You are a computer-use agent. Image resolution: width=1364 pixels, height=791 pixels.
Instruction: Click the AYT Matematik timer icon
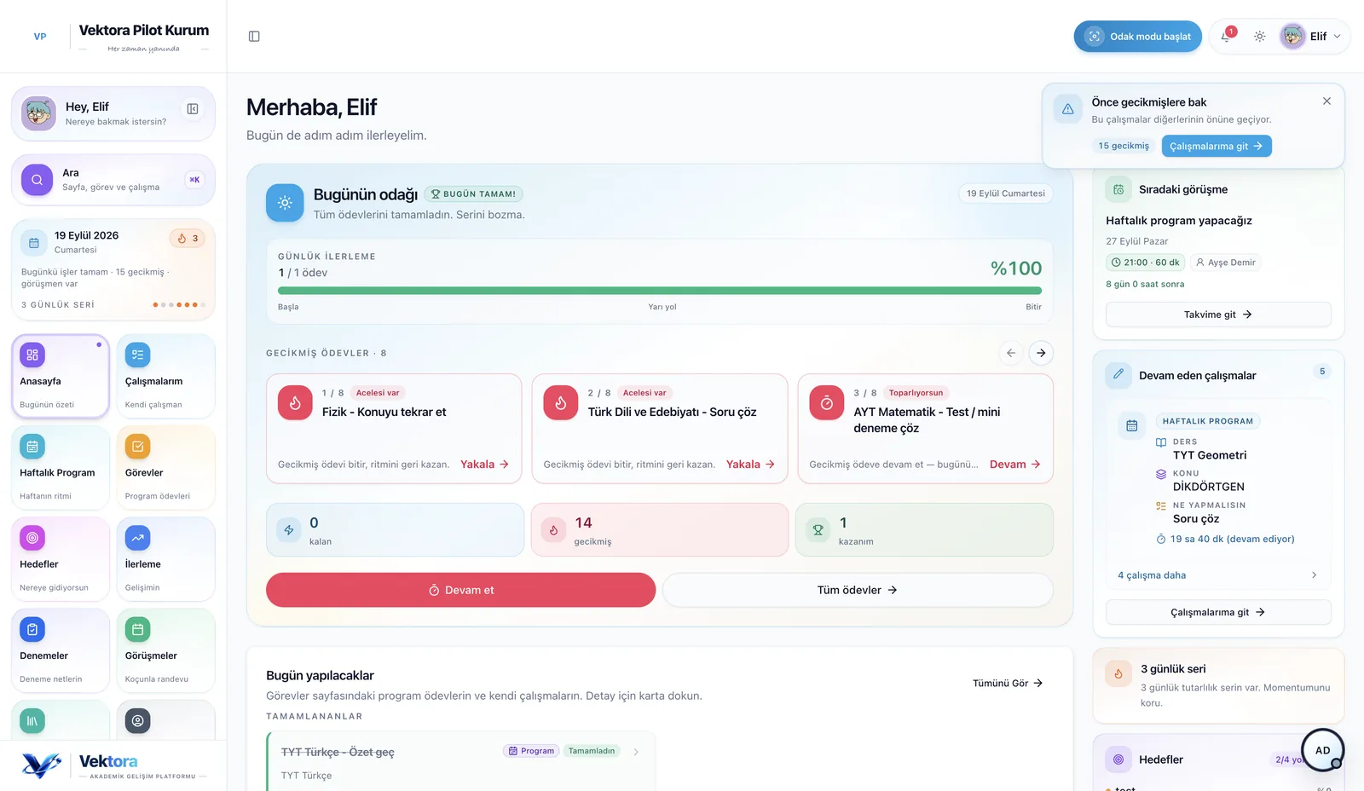click(x=826, y=403)
